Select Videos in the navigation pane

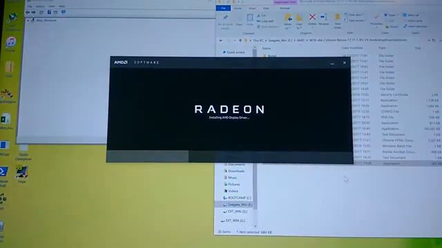pos(231,192)
